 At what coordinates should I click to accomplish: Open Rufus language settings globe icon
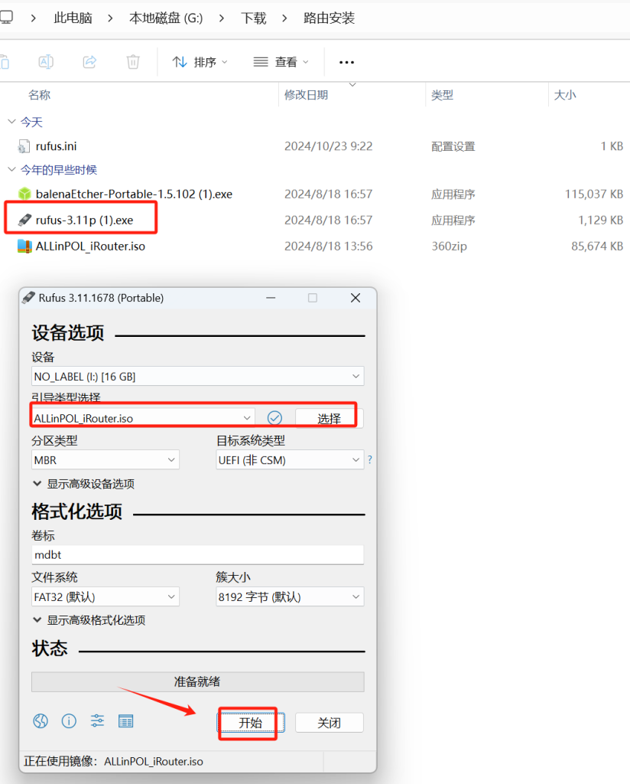click(41, 721)
